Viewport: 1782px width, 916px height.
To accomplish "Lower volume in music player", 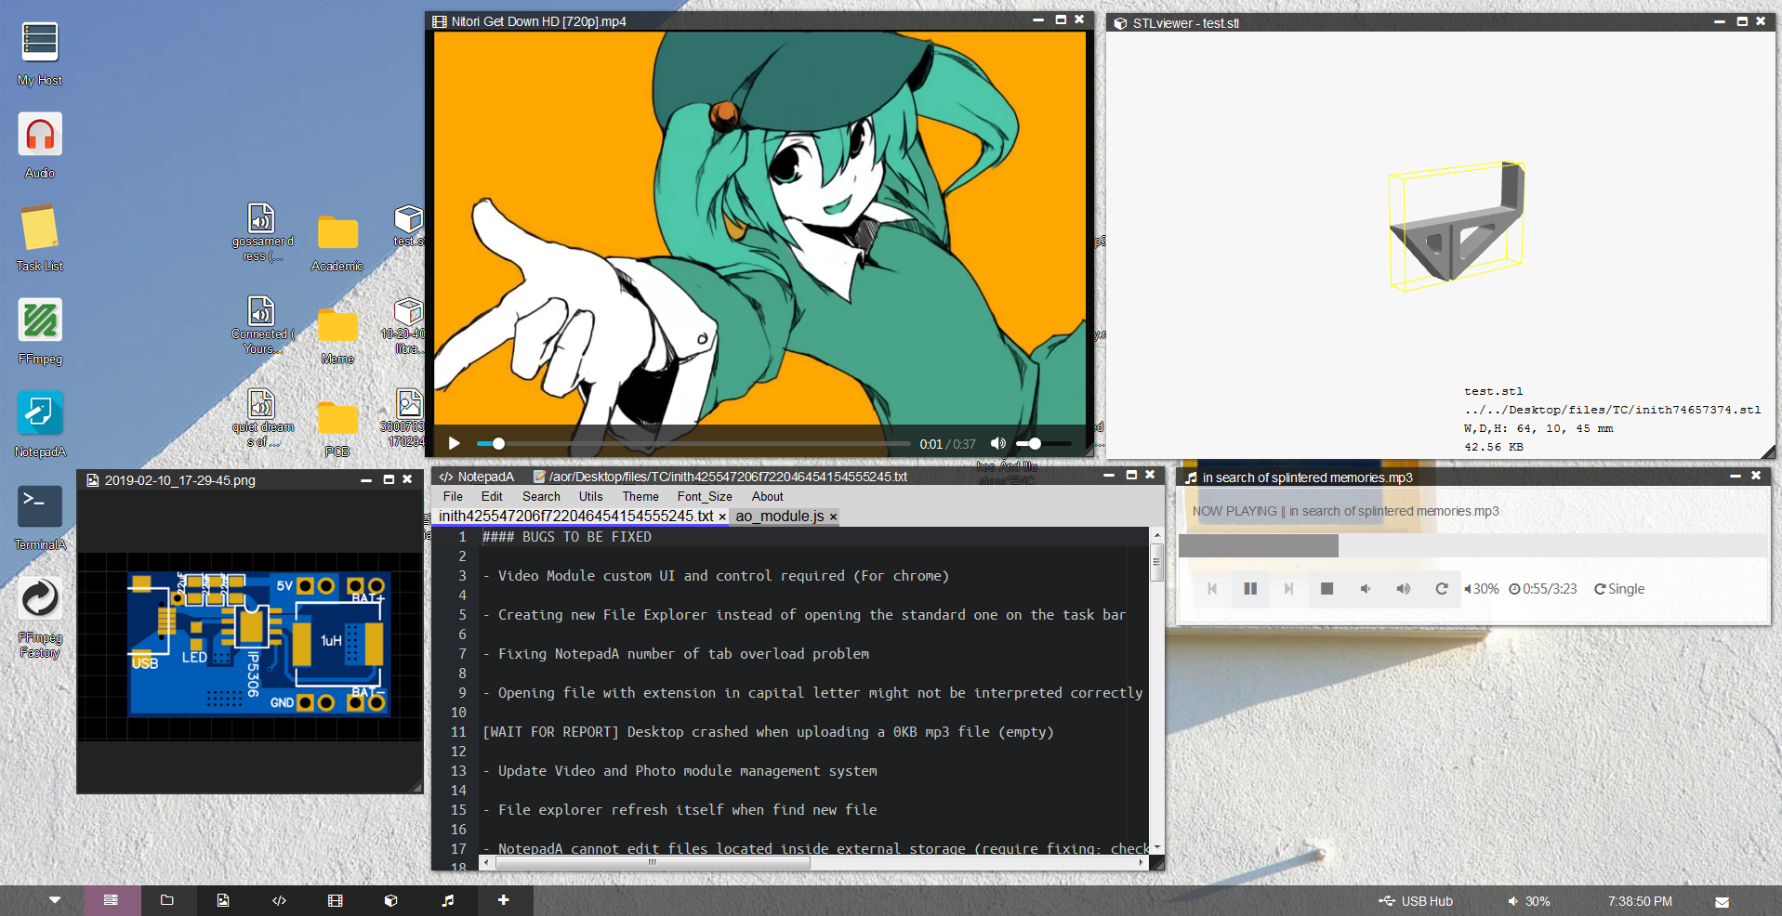I will tap(1366, 589).
